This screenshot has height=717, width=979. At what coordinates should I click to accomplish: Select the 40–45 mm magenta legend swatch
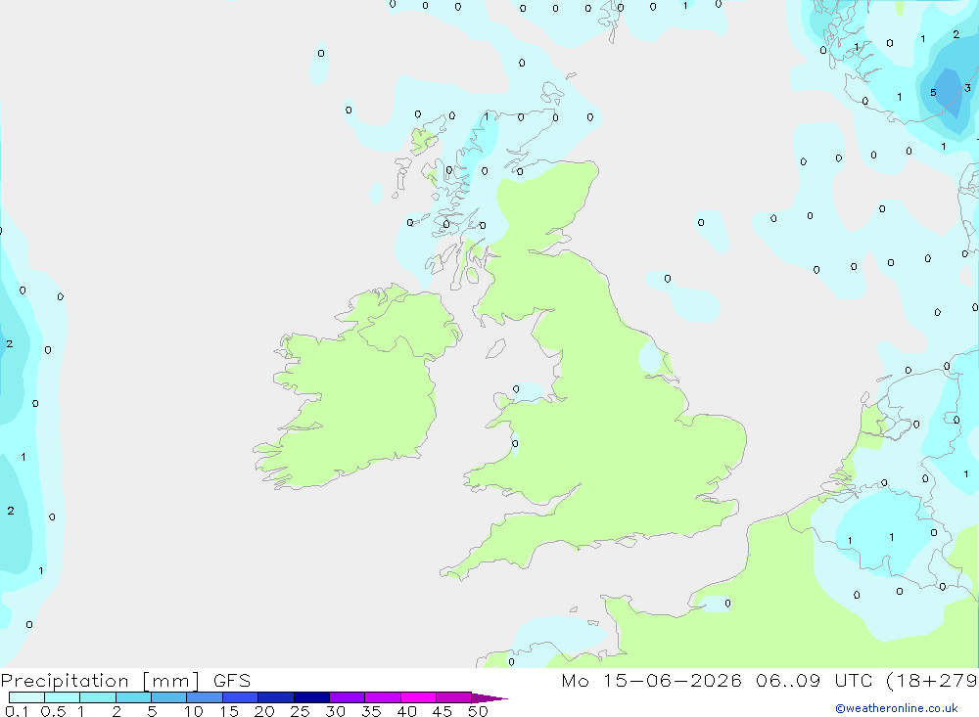418,697
